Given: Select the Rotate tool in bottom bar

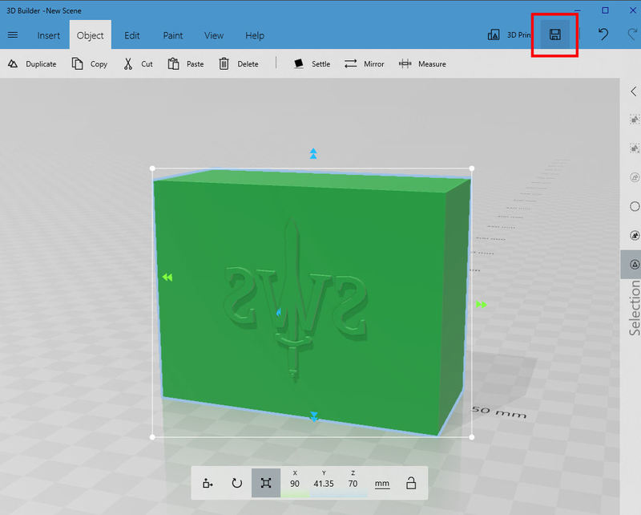Looking at the screenshot, I should pos(236,483).
